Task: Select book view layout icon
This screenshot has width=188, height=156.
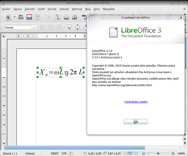Action: 136,153
